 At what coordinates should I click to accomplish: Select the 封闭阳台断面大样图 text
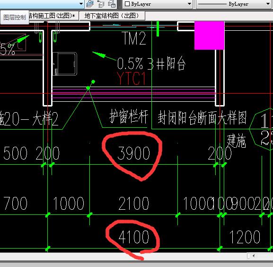[x=202, y=118]
